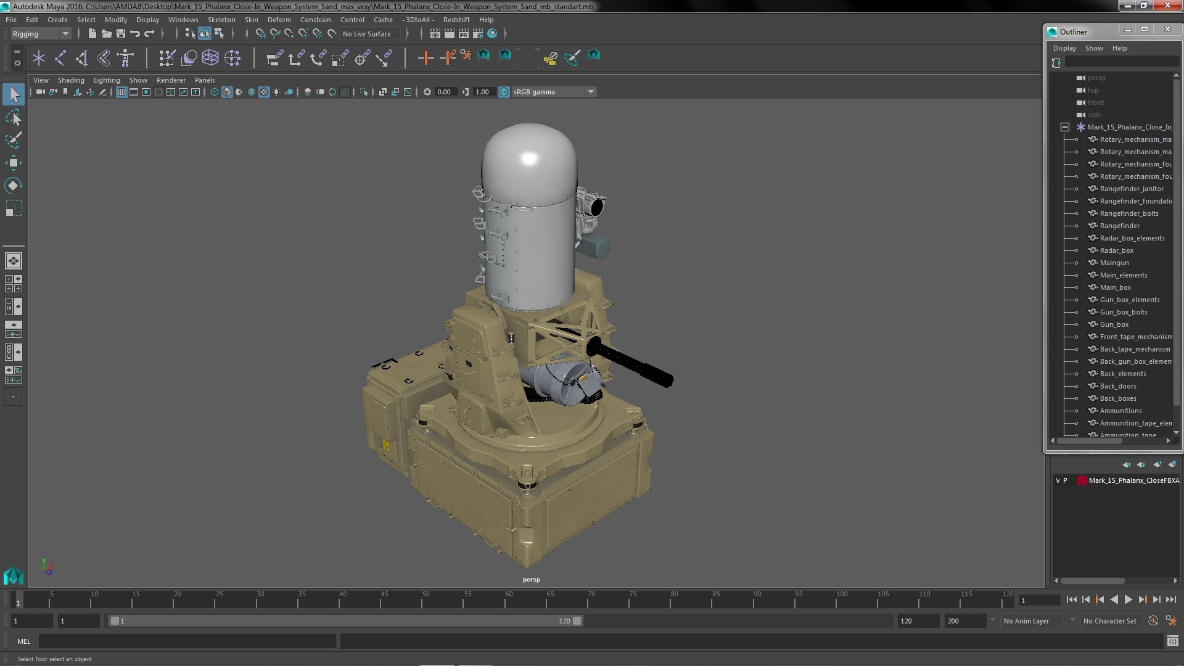Activate the Move tool in toolbox
Image resolution: width=1184 pixels, height=666 pixels.
click(x=14, y=163)
